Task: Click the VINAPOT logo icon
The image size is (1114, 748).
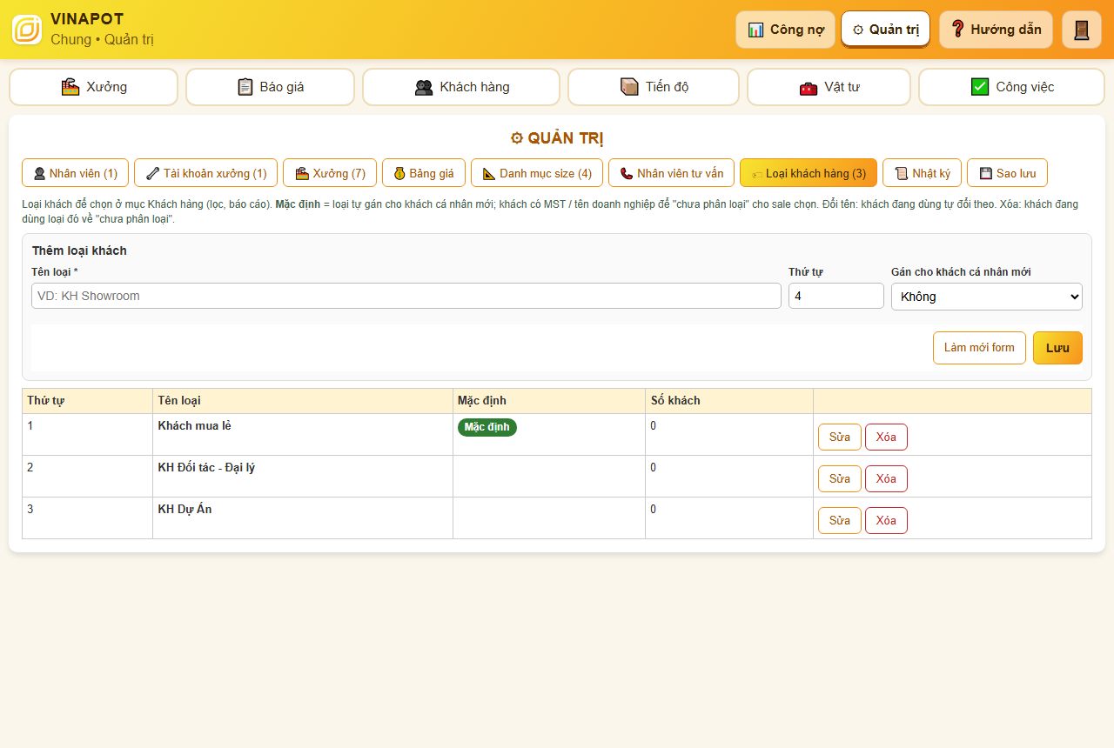Action: click(x=27, y=30)
